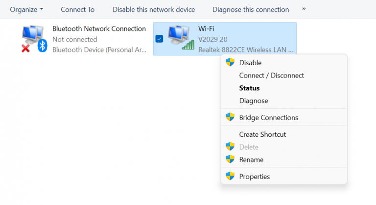
Task: Click the shield icon beside Bridge Connections
Action: pos(230,117)
